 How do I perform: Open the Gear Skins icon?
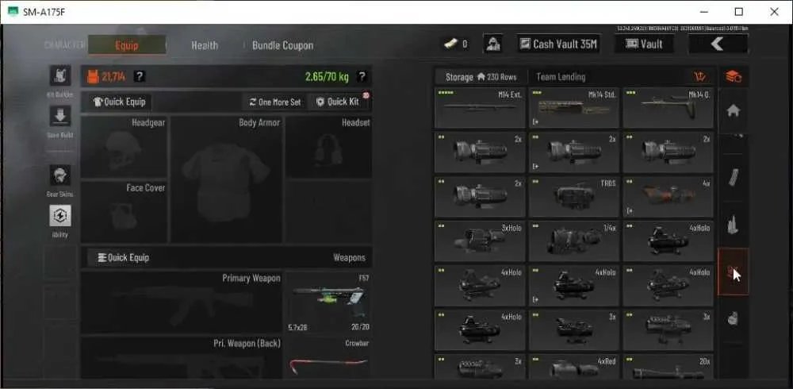coord(60,175)
